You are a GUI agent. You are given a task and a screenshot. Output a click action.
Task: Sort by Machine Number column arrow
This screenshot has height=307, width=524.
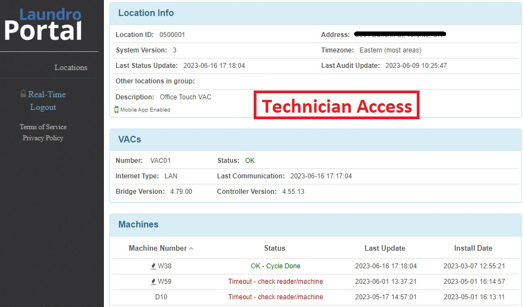[x=191, y=248]
